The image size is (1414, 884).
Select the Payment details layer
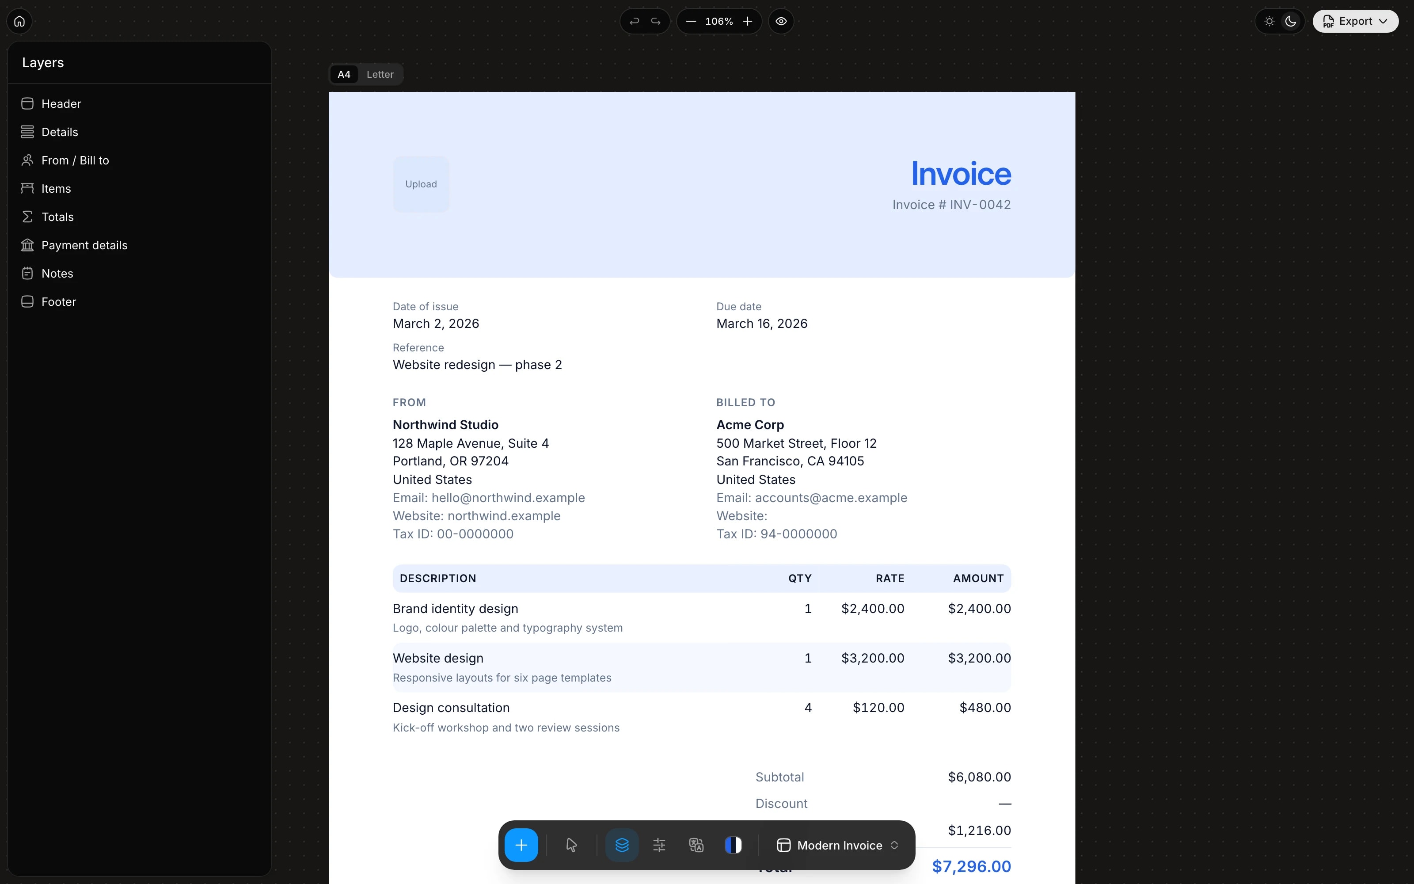click(139, 245)
